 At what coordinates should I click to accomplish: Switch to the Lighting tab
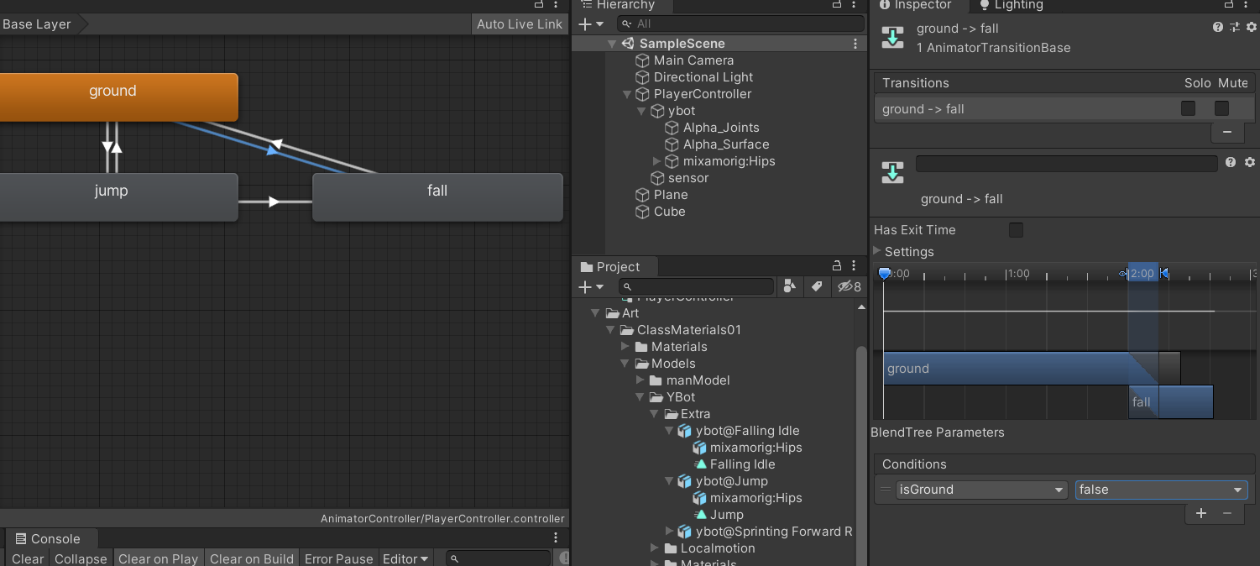(x=1011, y=5)
